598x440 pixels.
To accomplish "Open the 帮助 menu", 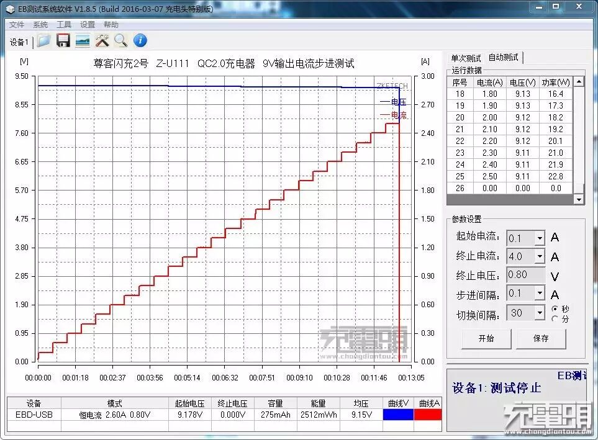I will click(111, 25).
